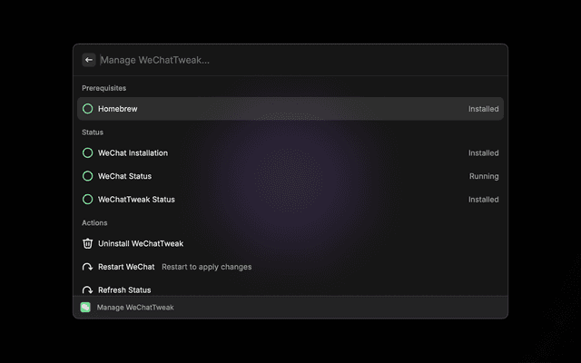Select the WeChatTweak Status text label
581x363 pixels.
[136, 200]
